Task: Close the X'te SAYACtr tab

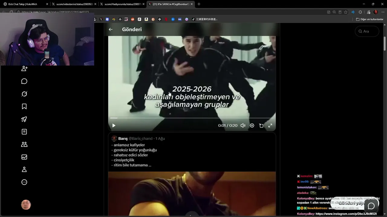Action: tap(192, 4)
